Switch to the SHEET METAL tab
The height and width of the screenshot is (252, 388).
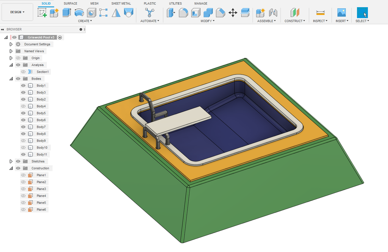tap(121, 3)
